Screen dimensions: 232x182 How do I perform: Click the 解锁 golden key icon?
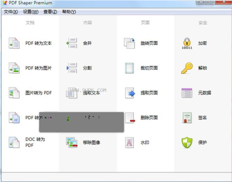click(187, 68)
